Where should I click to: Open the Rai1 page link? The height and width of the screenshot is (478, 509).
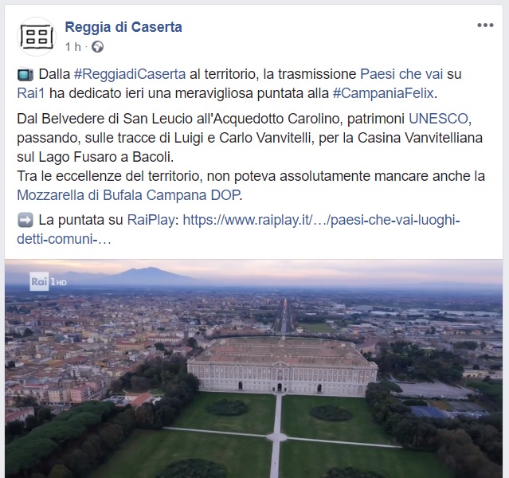click(x=30, y=93)
